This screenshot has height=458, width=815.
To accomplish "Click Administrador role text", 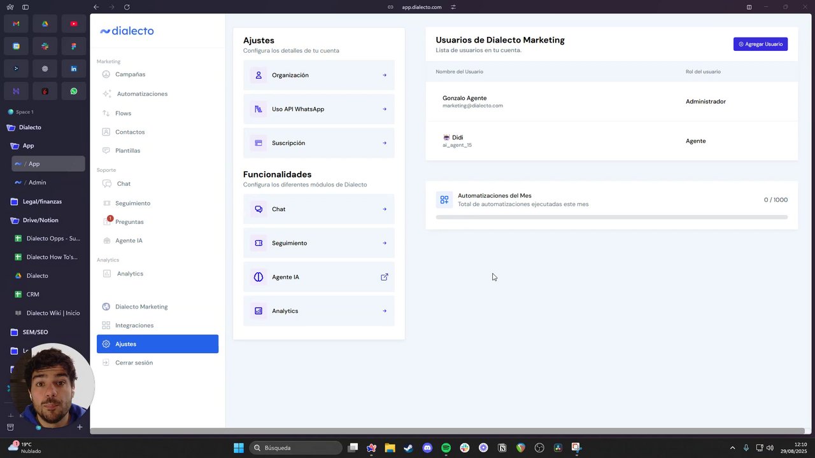I will click(x=705, y=102).
